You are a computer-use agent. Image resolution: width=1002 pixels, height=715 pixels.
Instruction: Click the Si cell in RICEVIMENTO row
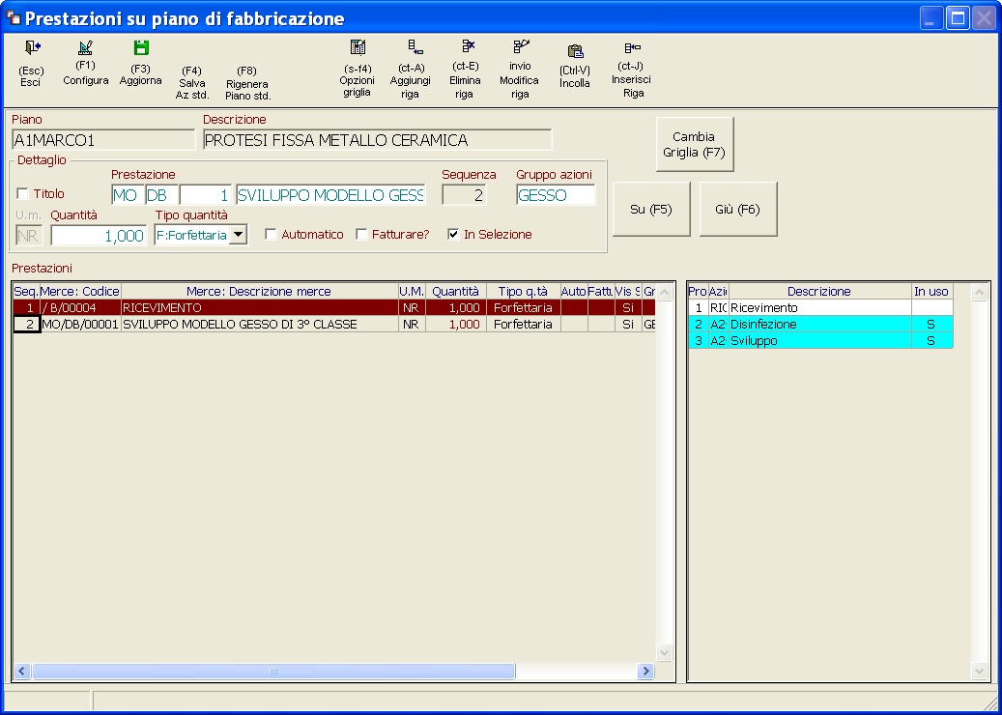pyautogui.click(x=627, y=308)
